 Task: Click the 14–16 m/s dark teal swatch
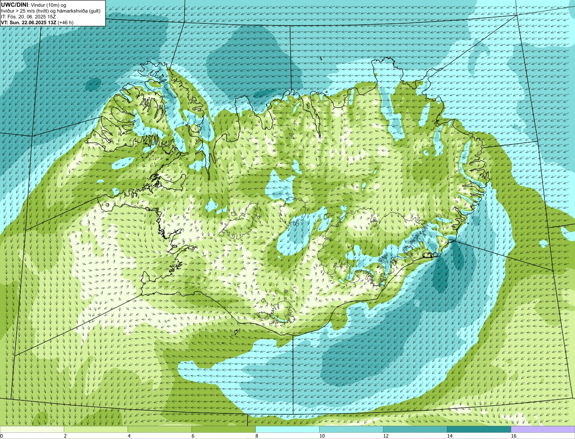pyautogui.click(x=479, y=430)
